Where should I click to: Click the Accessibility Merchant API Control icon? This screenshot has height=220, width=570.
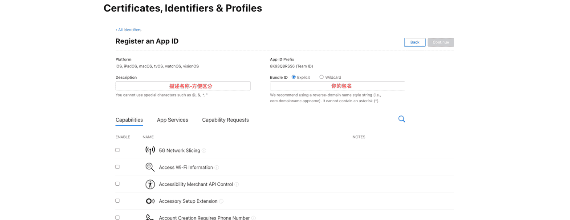click(150, 184)
